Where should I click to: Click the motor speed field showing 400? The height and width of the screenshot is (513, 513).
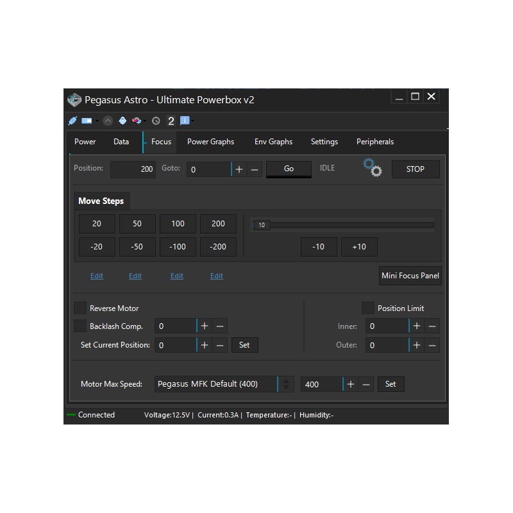(x=322, y=384)
